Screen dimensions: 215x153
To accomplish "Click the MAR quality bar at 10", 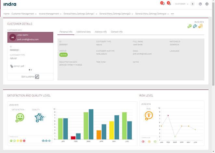I will click(91, 124).
